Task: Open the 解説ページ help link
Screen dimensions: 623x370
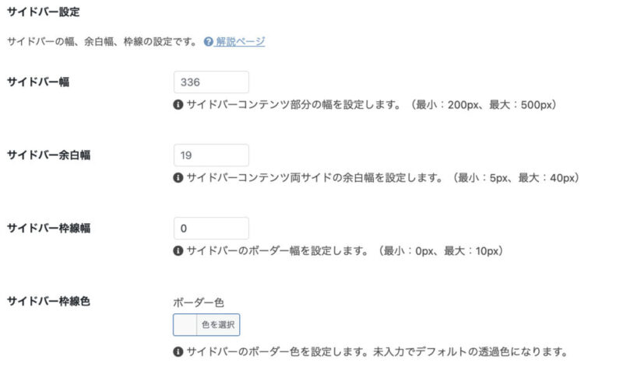Action: click(x=240, y=41)
